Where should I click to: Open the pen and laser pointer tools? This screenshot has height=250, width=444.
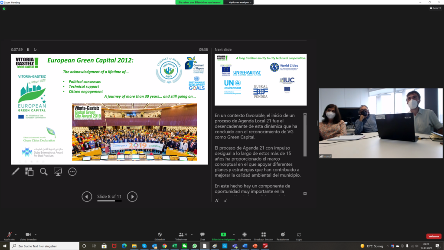tap(15, 172)
